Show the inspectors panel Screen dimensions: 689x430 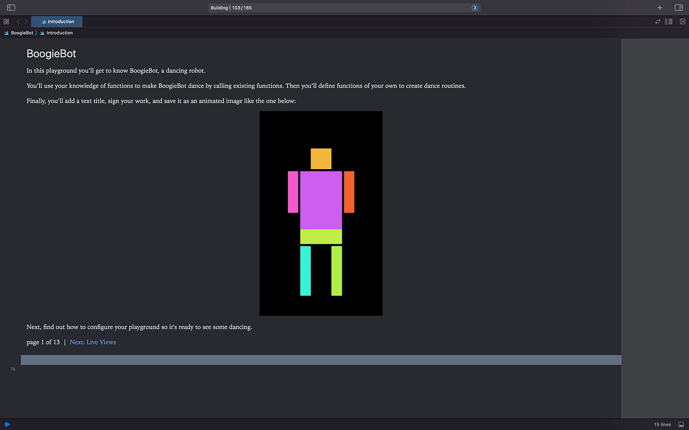[678, 7]
